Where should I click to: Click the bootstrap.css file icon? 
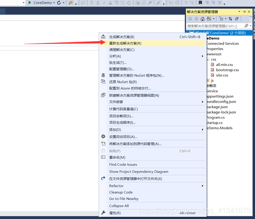point(212,70)
